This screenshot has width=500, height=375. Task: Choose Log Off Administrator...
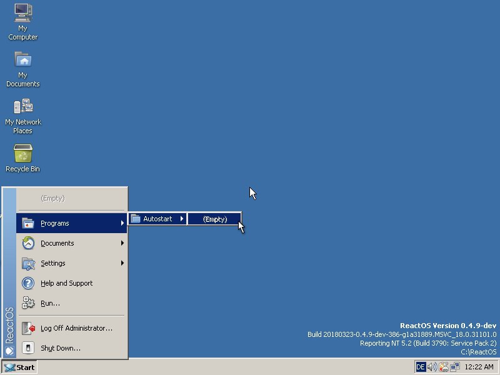pyautogui.click(x=72, y=328)
